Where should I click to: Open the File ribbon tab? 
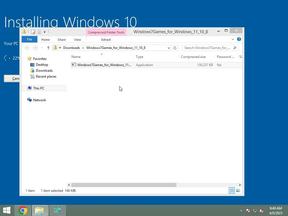click(29, 39)
